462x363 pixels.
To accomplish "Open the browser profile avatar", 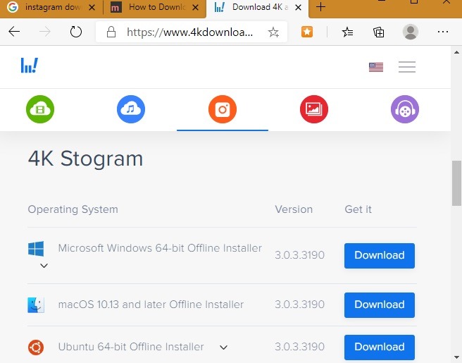I will click(x=411, y=32).
